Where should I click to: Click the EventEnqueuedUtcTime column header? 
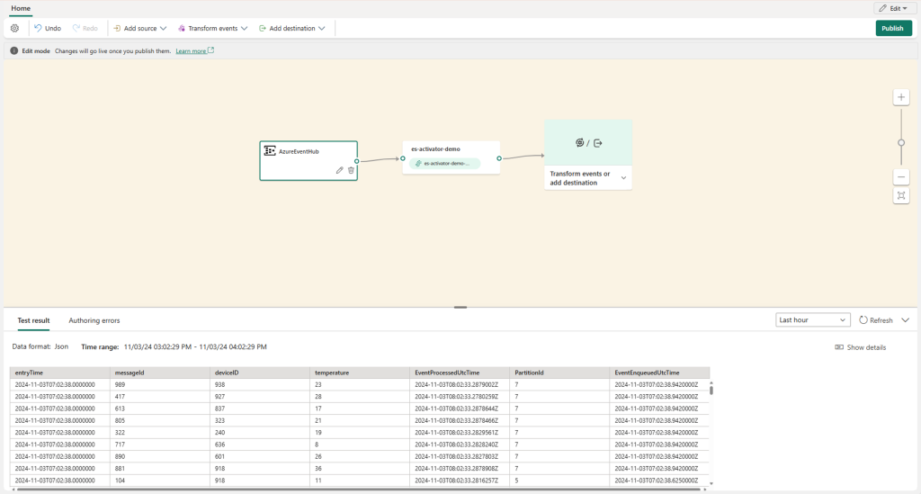click(x=659, y=373)
